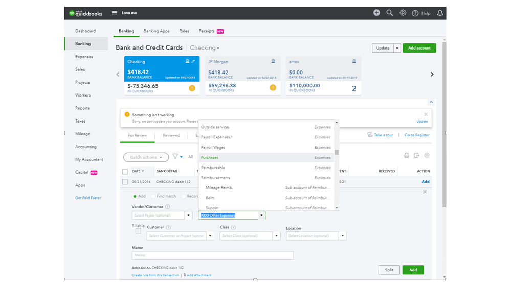Open Select Class dropdown
511x287 pixels.
coord(277,236)
